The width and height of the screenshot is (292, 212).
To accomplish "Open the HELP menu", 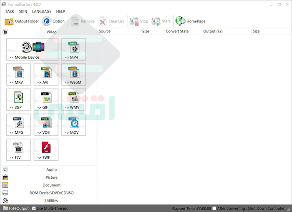I will click(61, 12).
